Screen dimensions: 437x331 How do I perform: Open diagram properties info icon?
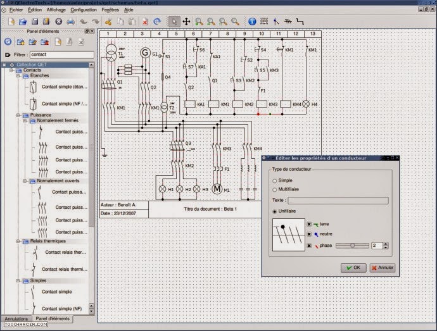point(252,22)
